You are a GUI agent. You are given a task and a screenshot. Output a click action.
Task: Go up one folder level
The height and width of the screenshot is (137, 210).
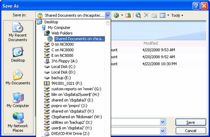[128, 15]
